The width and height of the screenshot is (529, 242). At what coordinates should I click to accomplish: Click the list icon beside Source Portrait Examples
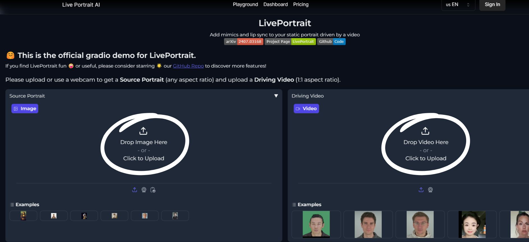click(x=12, y=205)
